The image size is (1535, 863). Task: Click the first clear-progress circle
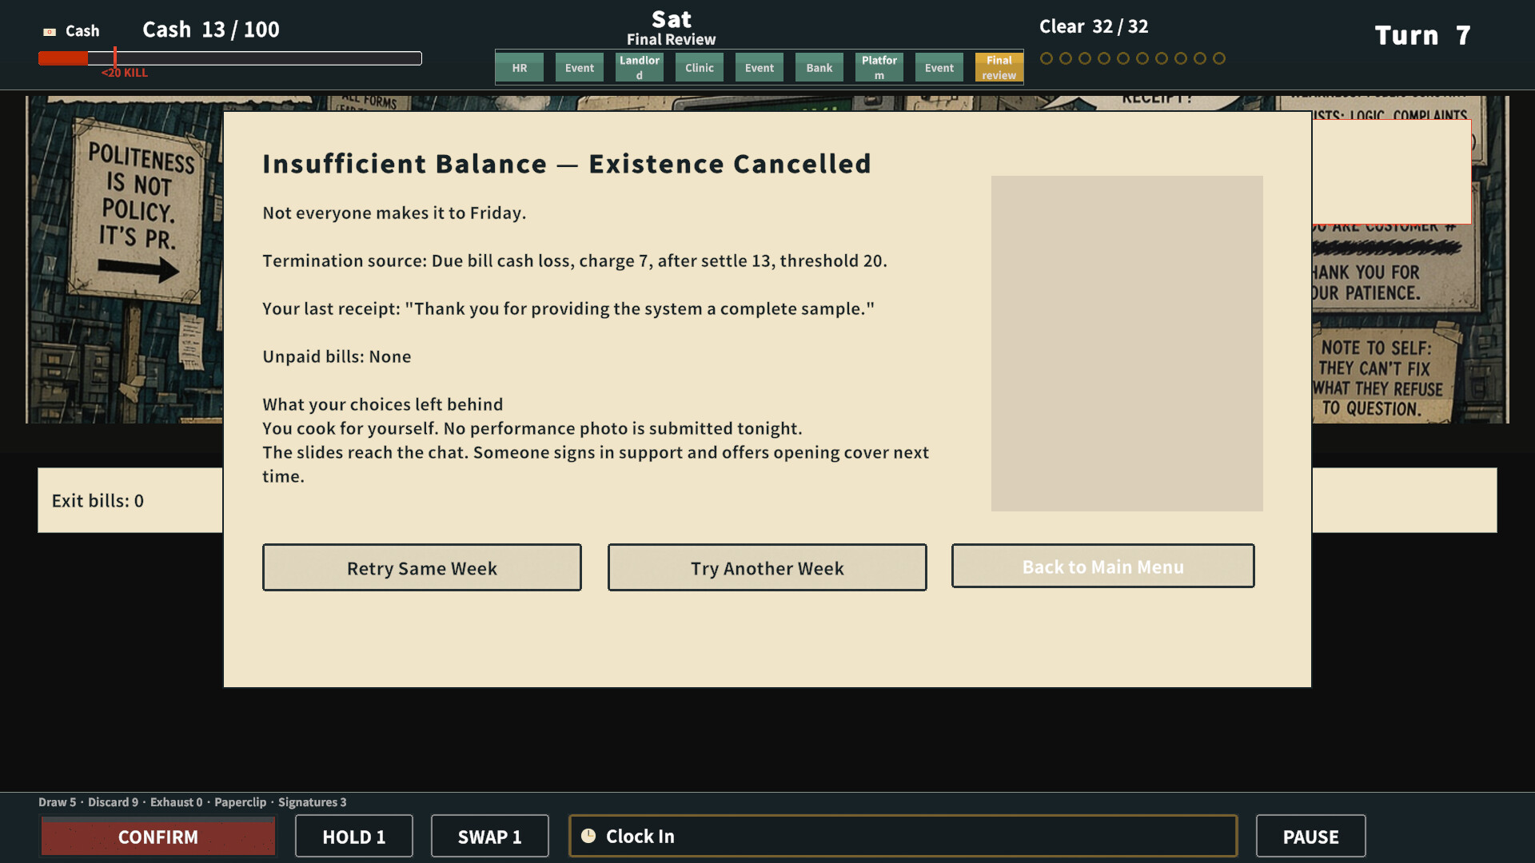tap(1046, 58)
